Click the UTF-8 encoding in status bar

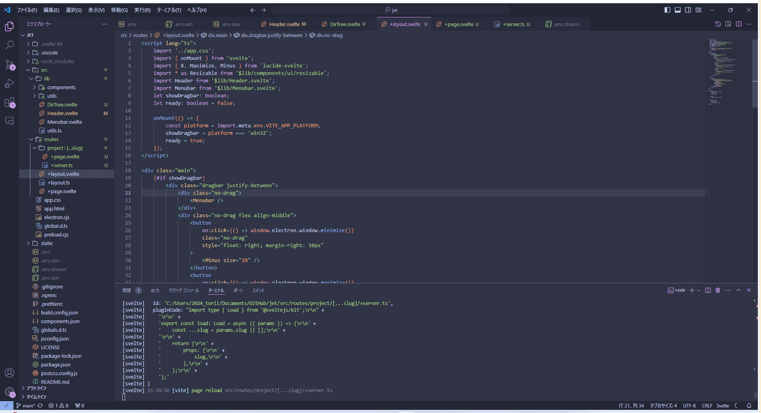coord(689,406)
